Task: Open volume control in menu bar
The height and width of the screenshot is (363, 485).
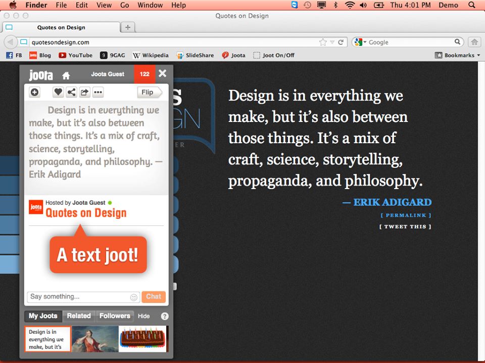Action: click(363, 5)
